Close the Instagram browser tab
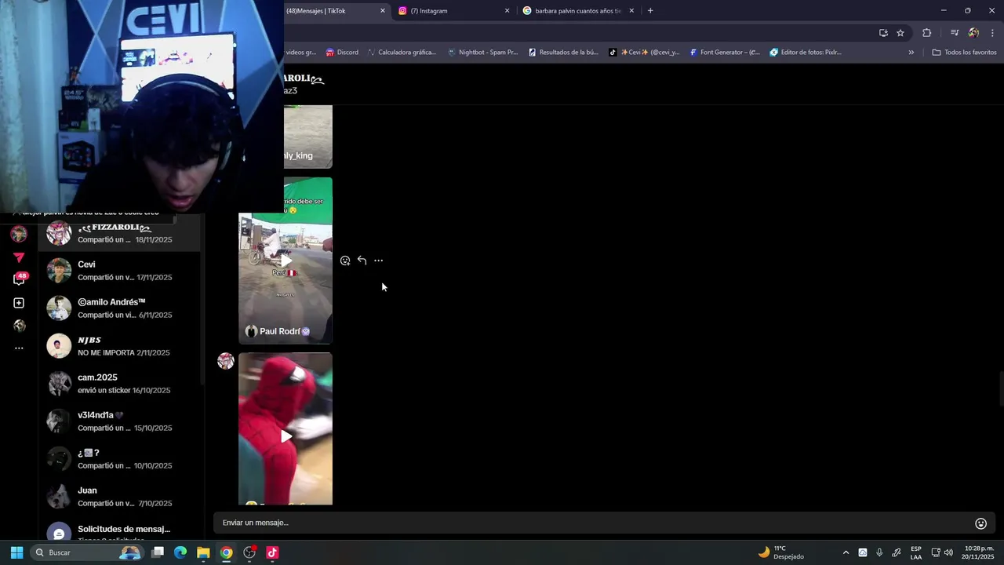The height and width of the screenshot is (565, 1004). [507, 11]
